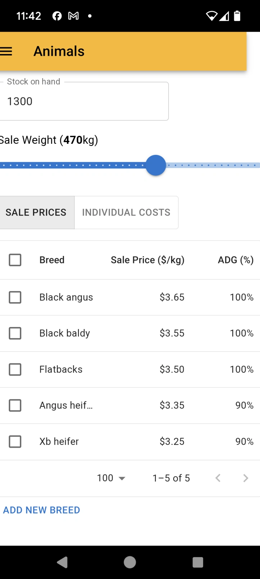Tap the Facebook notification icon in status bar
Viewport: 260px width, 579px height.
(57, 16)
